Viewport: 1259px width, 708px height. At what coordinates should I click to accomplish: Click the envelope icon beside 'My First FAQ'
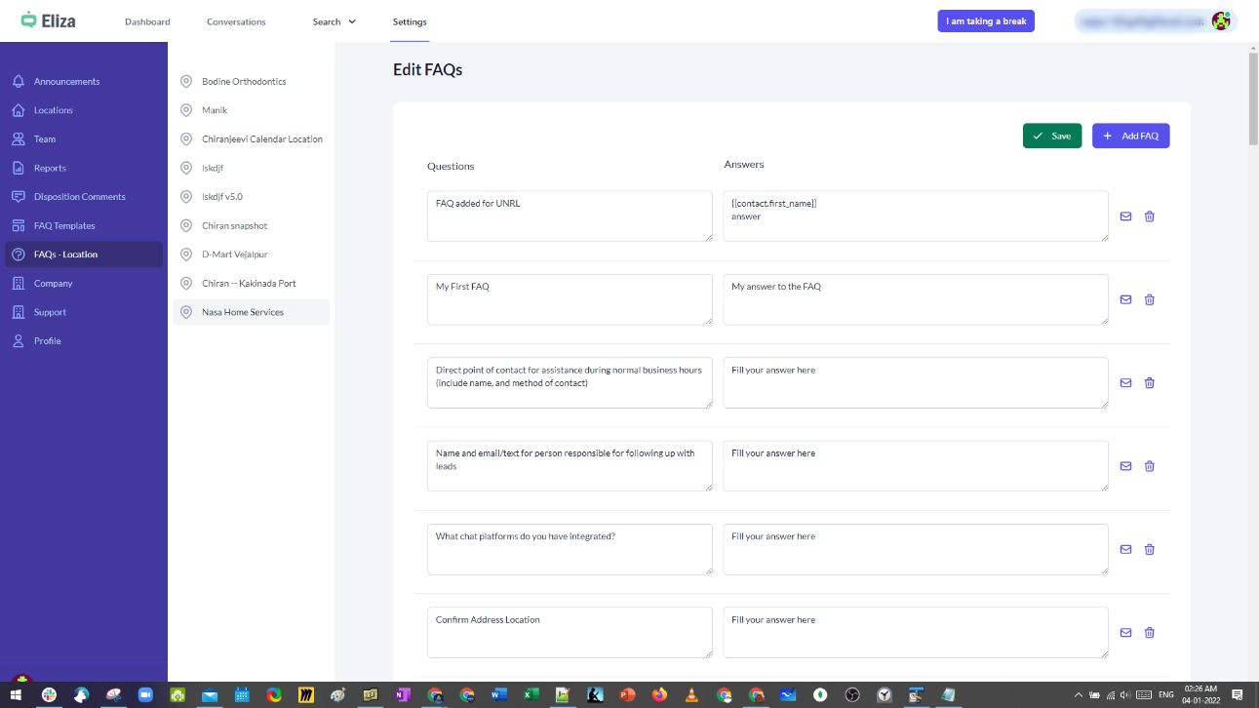pyautogui.click(x=1125, y=299)
